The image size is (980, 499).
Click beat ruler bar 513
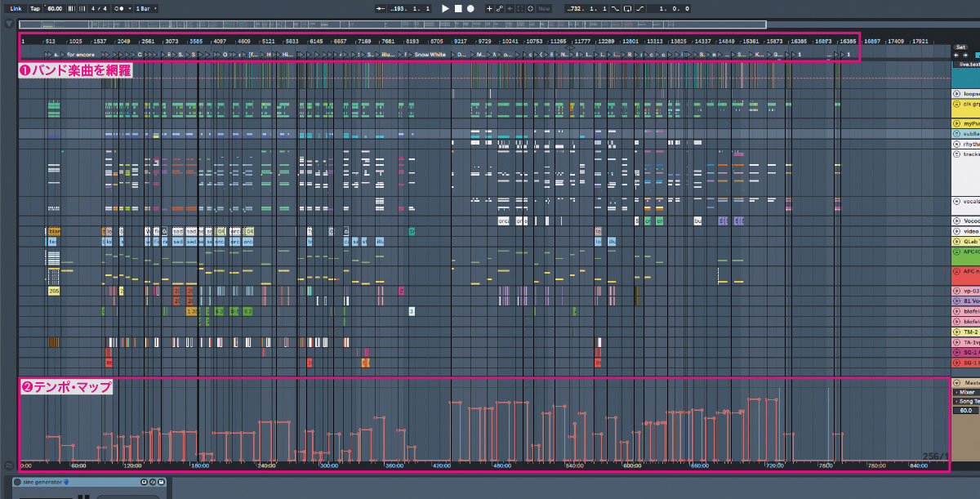coord(51,41)
